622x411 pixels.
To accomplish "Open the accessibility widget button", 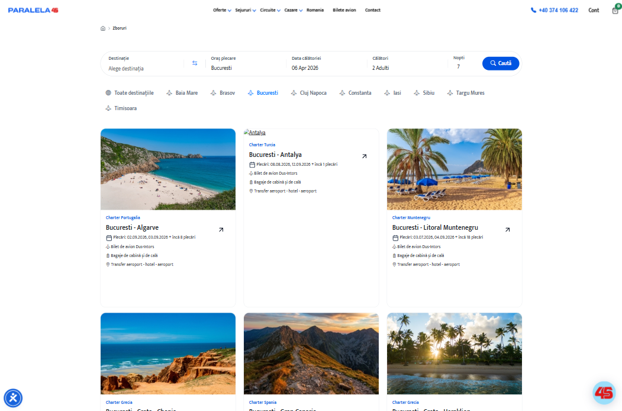I will click(13, 398).
